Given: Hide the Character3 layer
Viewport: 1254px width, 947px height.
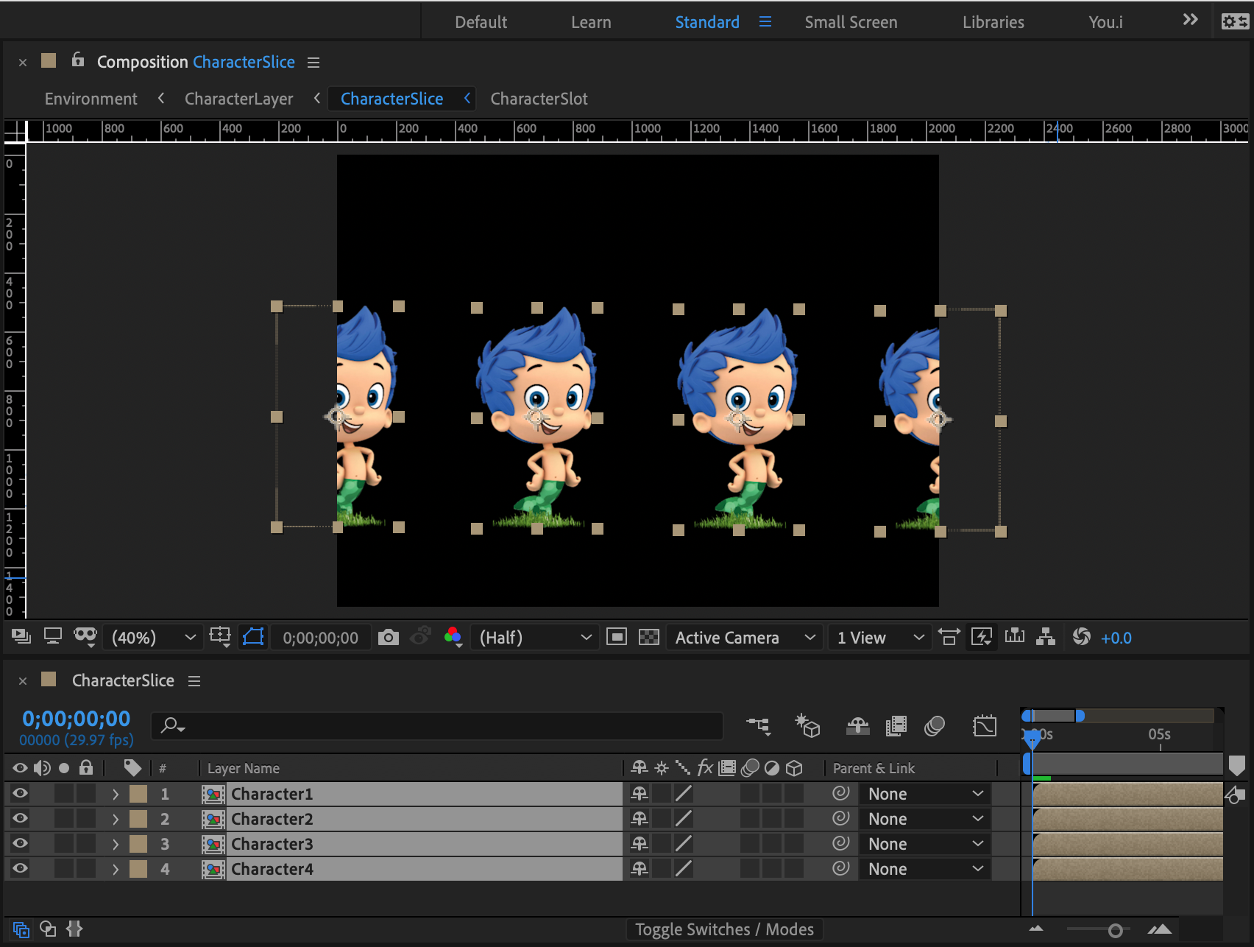Looking at the screenshot, I should [20, 843].
